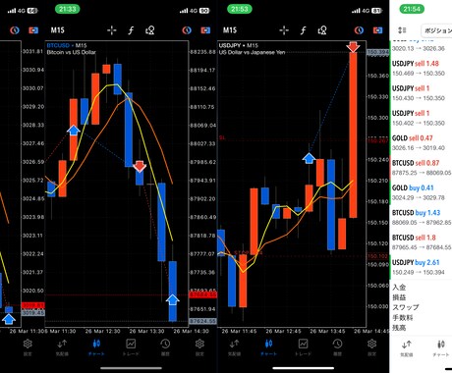Tap the 損益 profit label

coord(399,297)
